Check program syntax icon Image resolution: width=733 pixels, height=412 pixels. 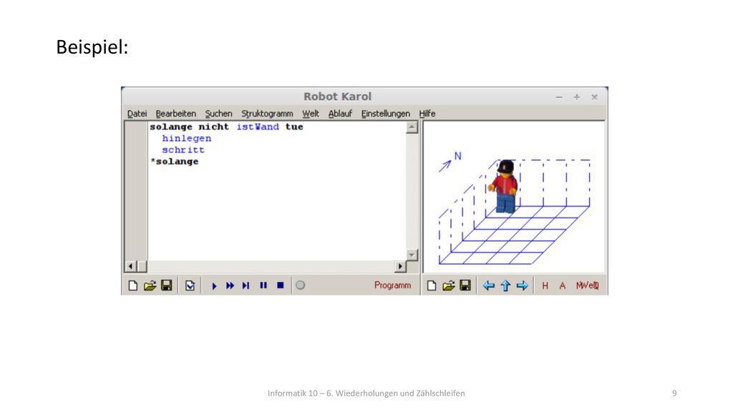(190, 285)
